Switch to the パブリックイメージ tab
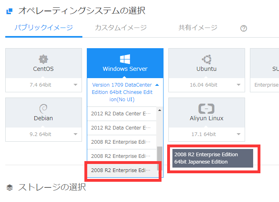The image size is (279, 202). (44, 28)
